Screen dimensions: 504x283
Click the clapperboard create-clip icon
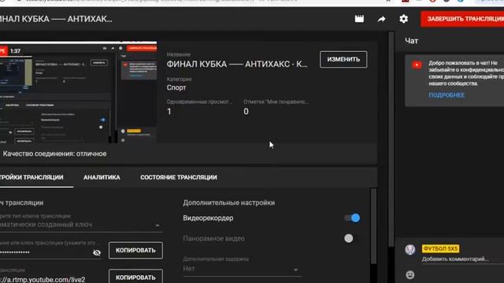[x=359, y=19]
